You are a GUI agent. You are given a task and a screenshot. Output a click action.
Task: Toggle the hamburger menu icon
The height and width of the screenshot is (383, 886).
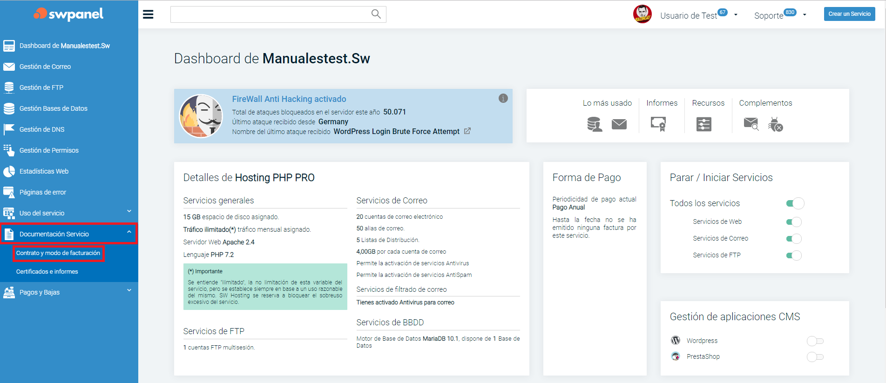[x=148, y=14]
